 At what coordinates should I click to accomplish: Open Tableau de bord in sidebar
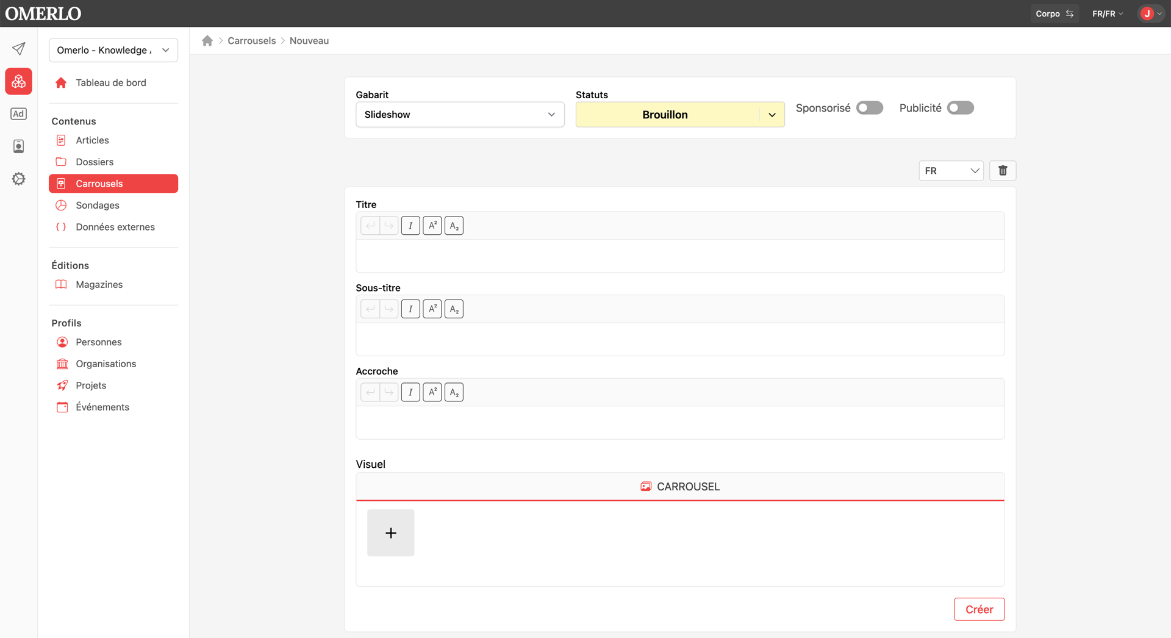click(x=113, y=83)
